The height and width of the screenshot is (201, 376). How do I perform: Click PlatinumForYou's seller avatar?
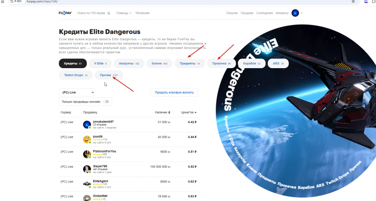pos(87,154)
